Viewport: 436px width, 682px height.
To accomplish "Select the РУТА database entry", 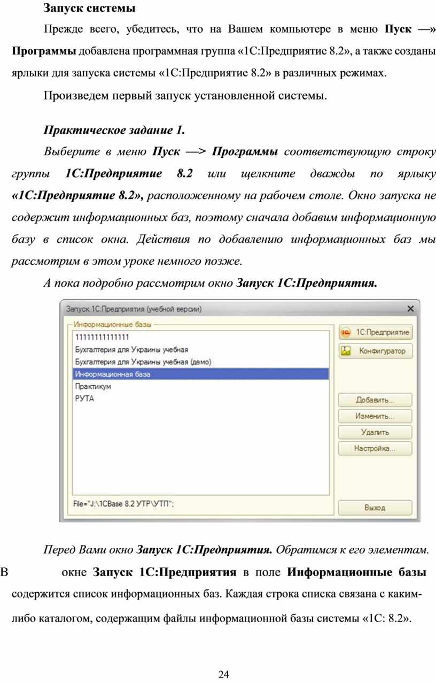I will point(200,399).
